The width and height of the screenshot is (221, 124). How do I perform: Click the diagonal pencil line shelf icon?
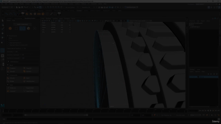click(51, 14)
